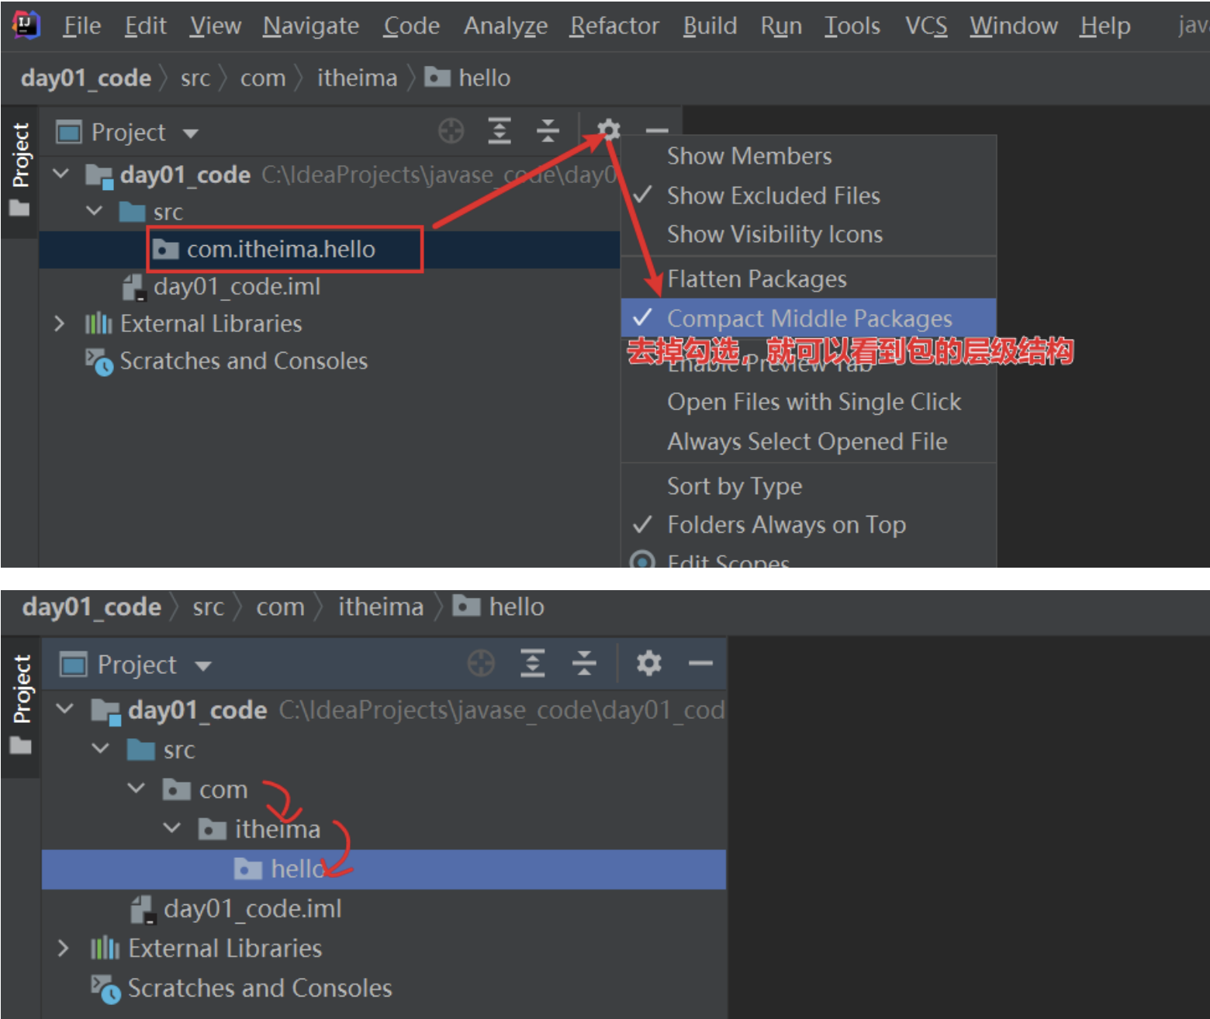Open the Window menu
The width and height of the screenshot is (1210, 1019).
[1013, 26]
